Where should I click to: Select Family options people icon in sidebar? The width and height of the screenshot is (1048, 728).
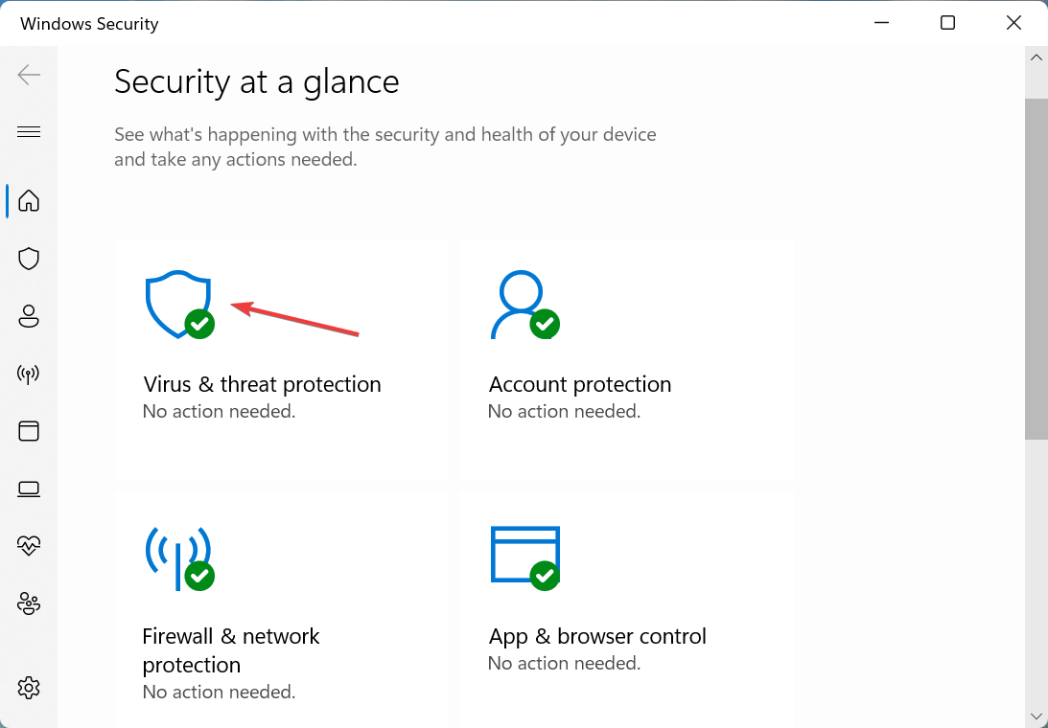pos(29,603)
